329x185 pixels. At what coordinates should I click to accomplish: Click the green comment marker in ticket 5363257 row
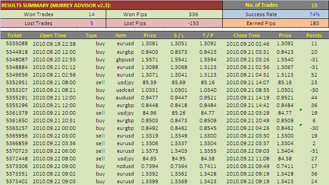[x=301, y=125]
